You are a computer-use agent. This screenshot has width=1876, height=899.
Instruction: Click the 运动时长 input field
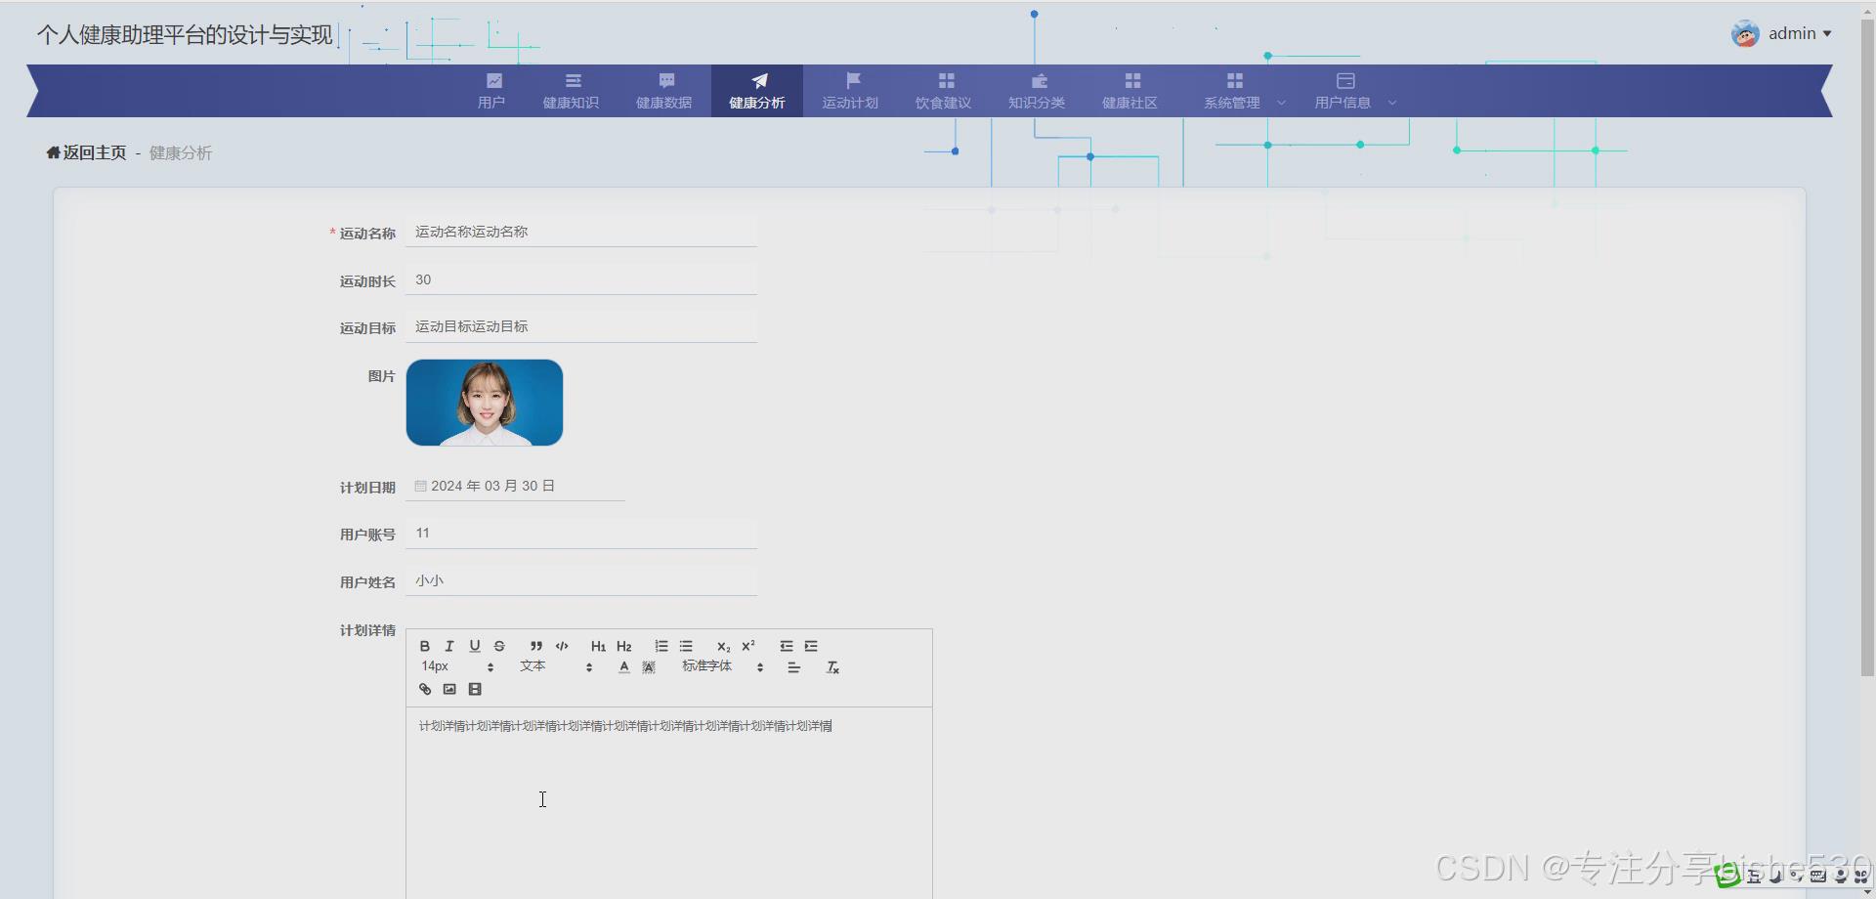click(x=581, y=279)
